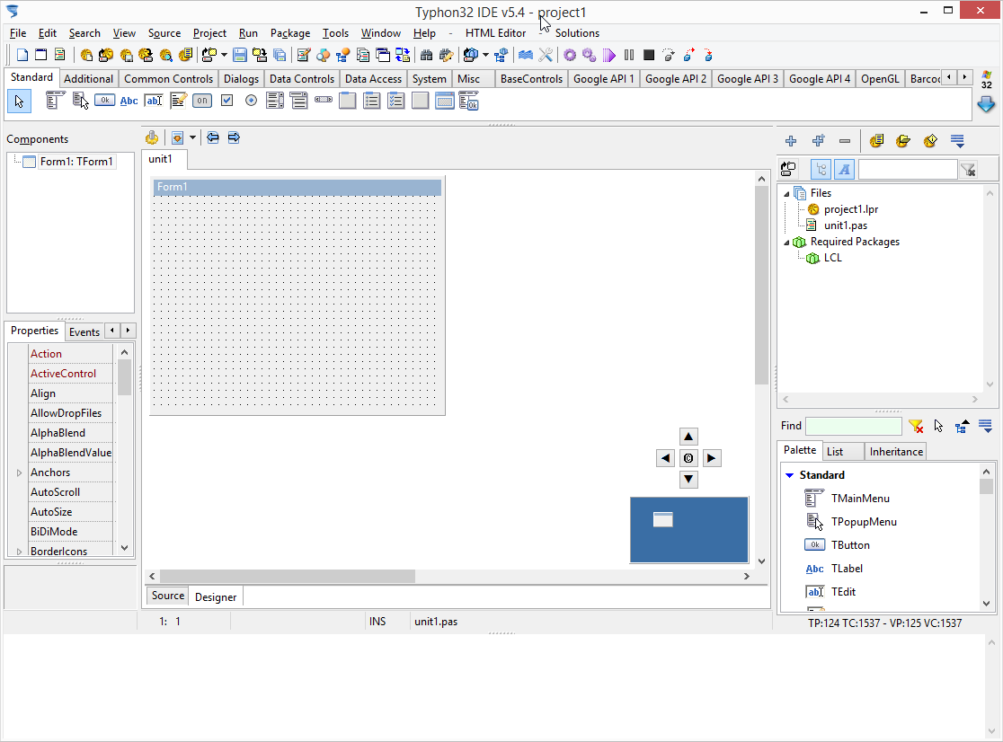
Task: Open the Inheritance tab
Action: click(895, 451)
